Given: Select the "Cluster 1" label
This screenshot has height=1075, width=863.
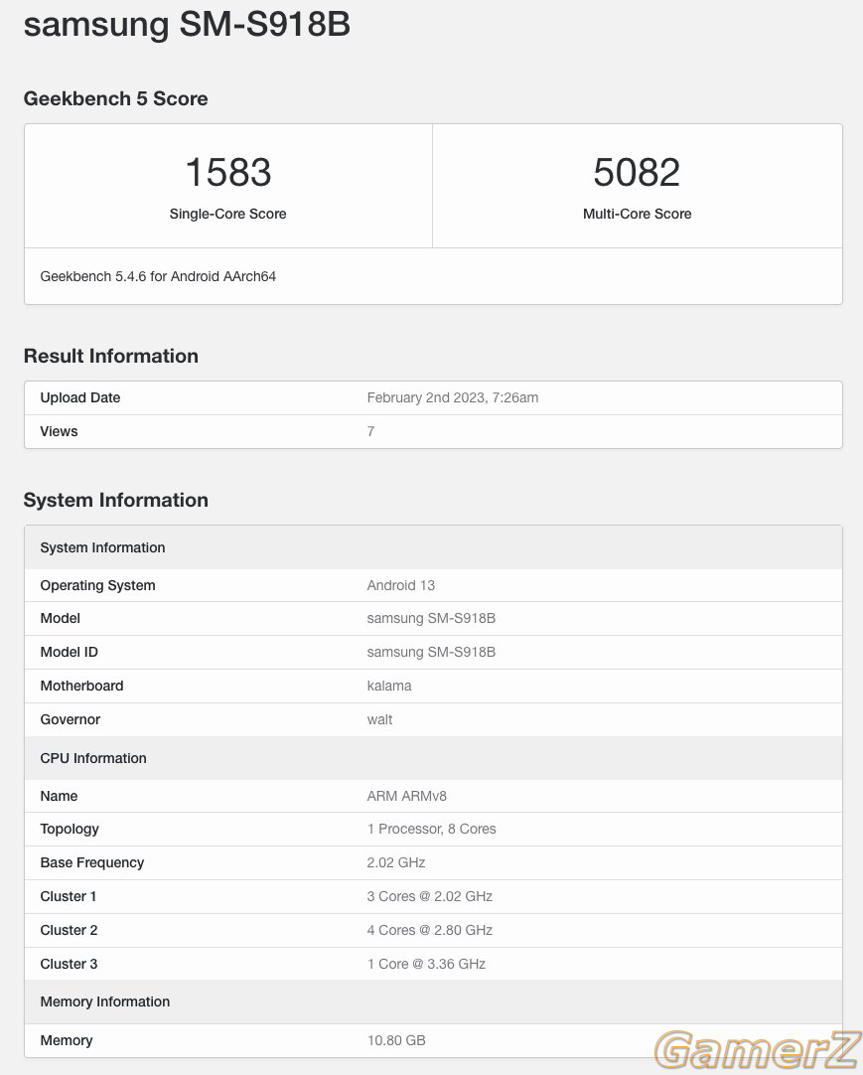Looking at the screenshot, I should click(x=69, y=896).
